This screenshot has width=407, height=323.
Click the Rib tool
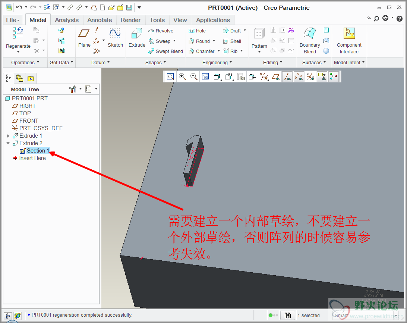(230, 51)
